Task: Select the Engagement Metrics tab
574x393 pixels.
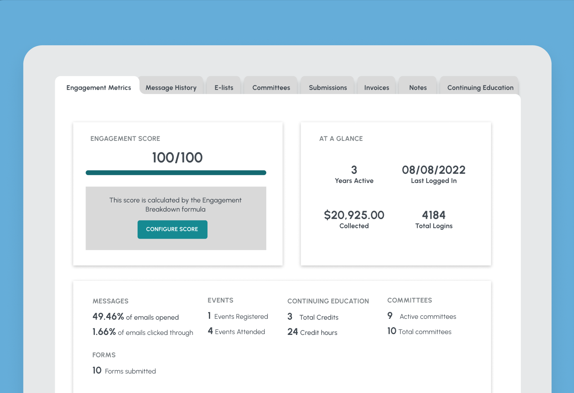Action: pos(98,87)
